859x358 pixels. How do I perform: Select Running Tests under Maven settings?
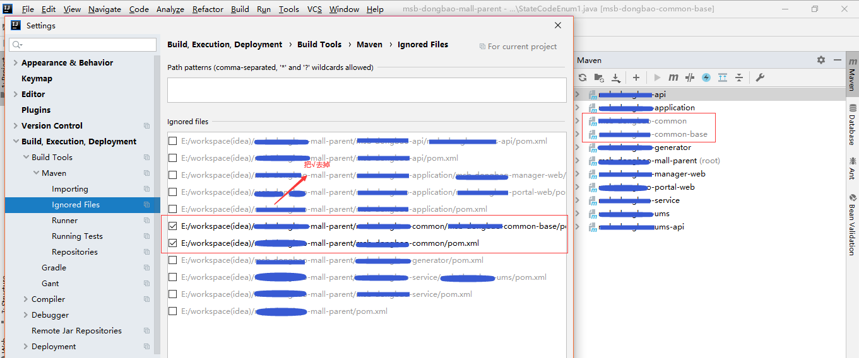[x=77, y=236]
